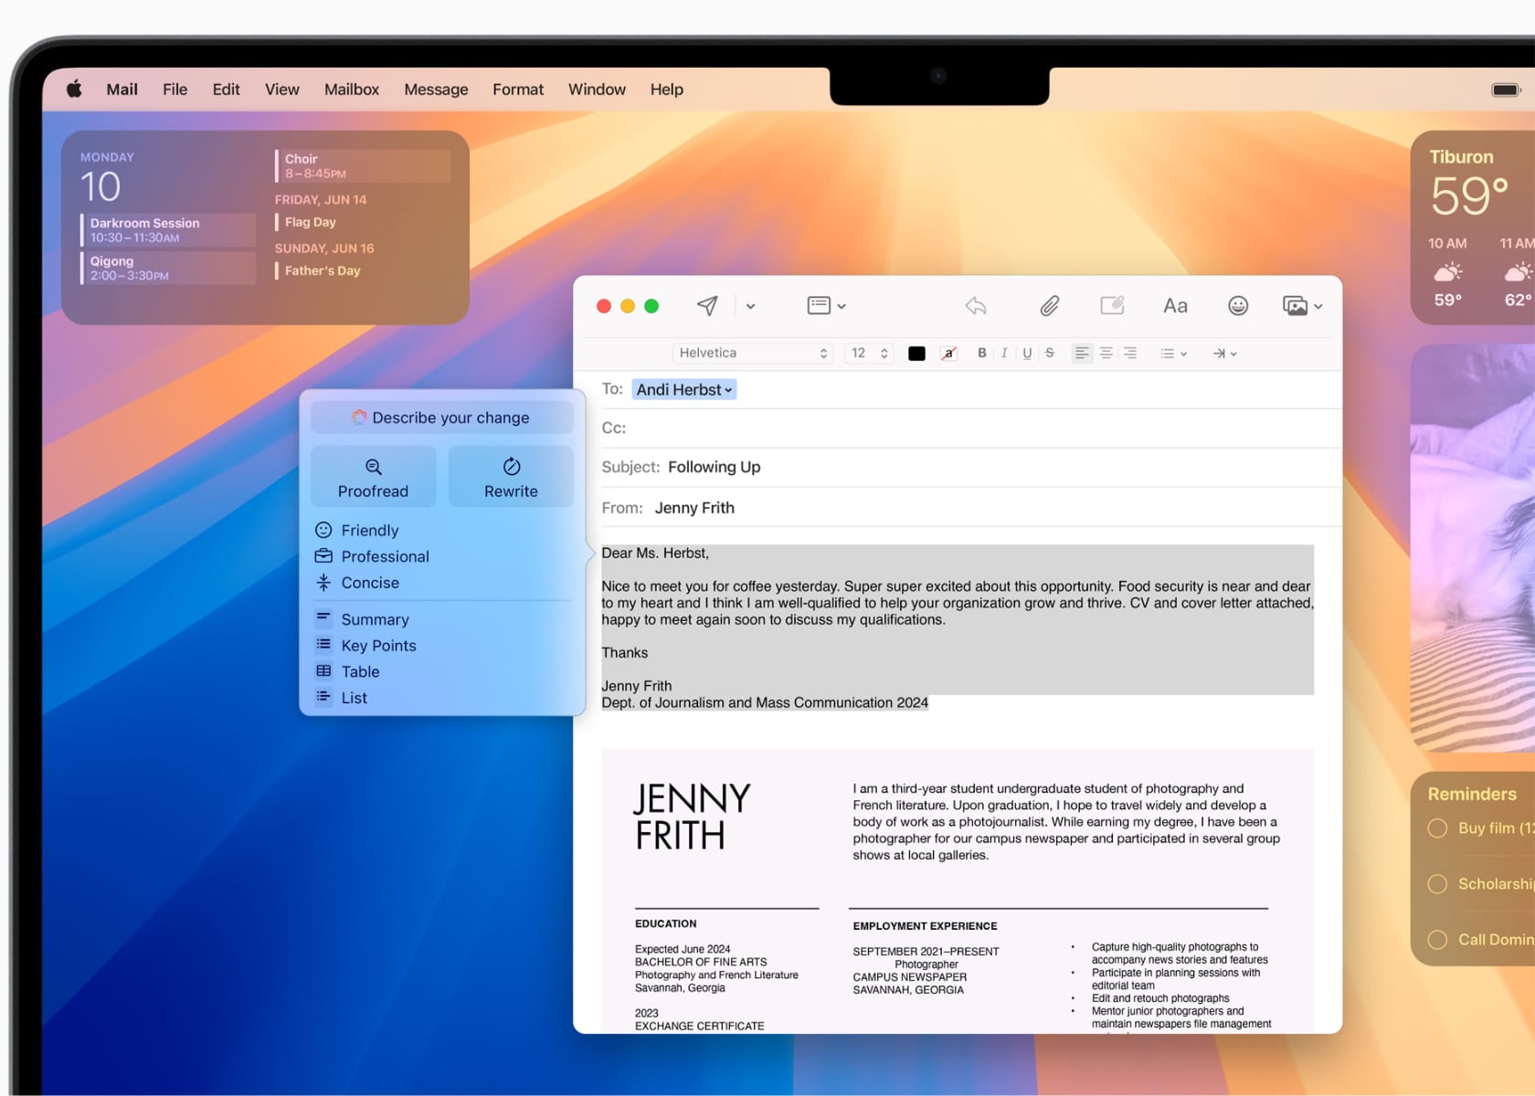The width and height of the screenshot is (1535, 1096).
Task: Check off the Buy film reminder
Action: coord(1437,828)
